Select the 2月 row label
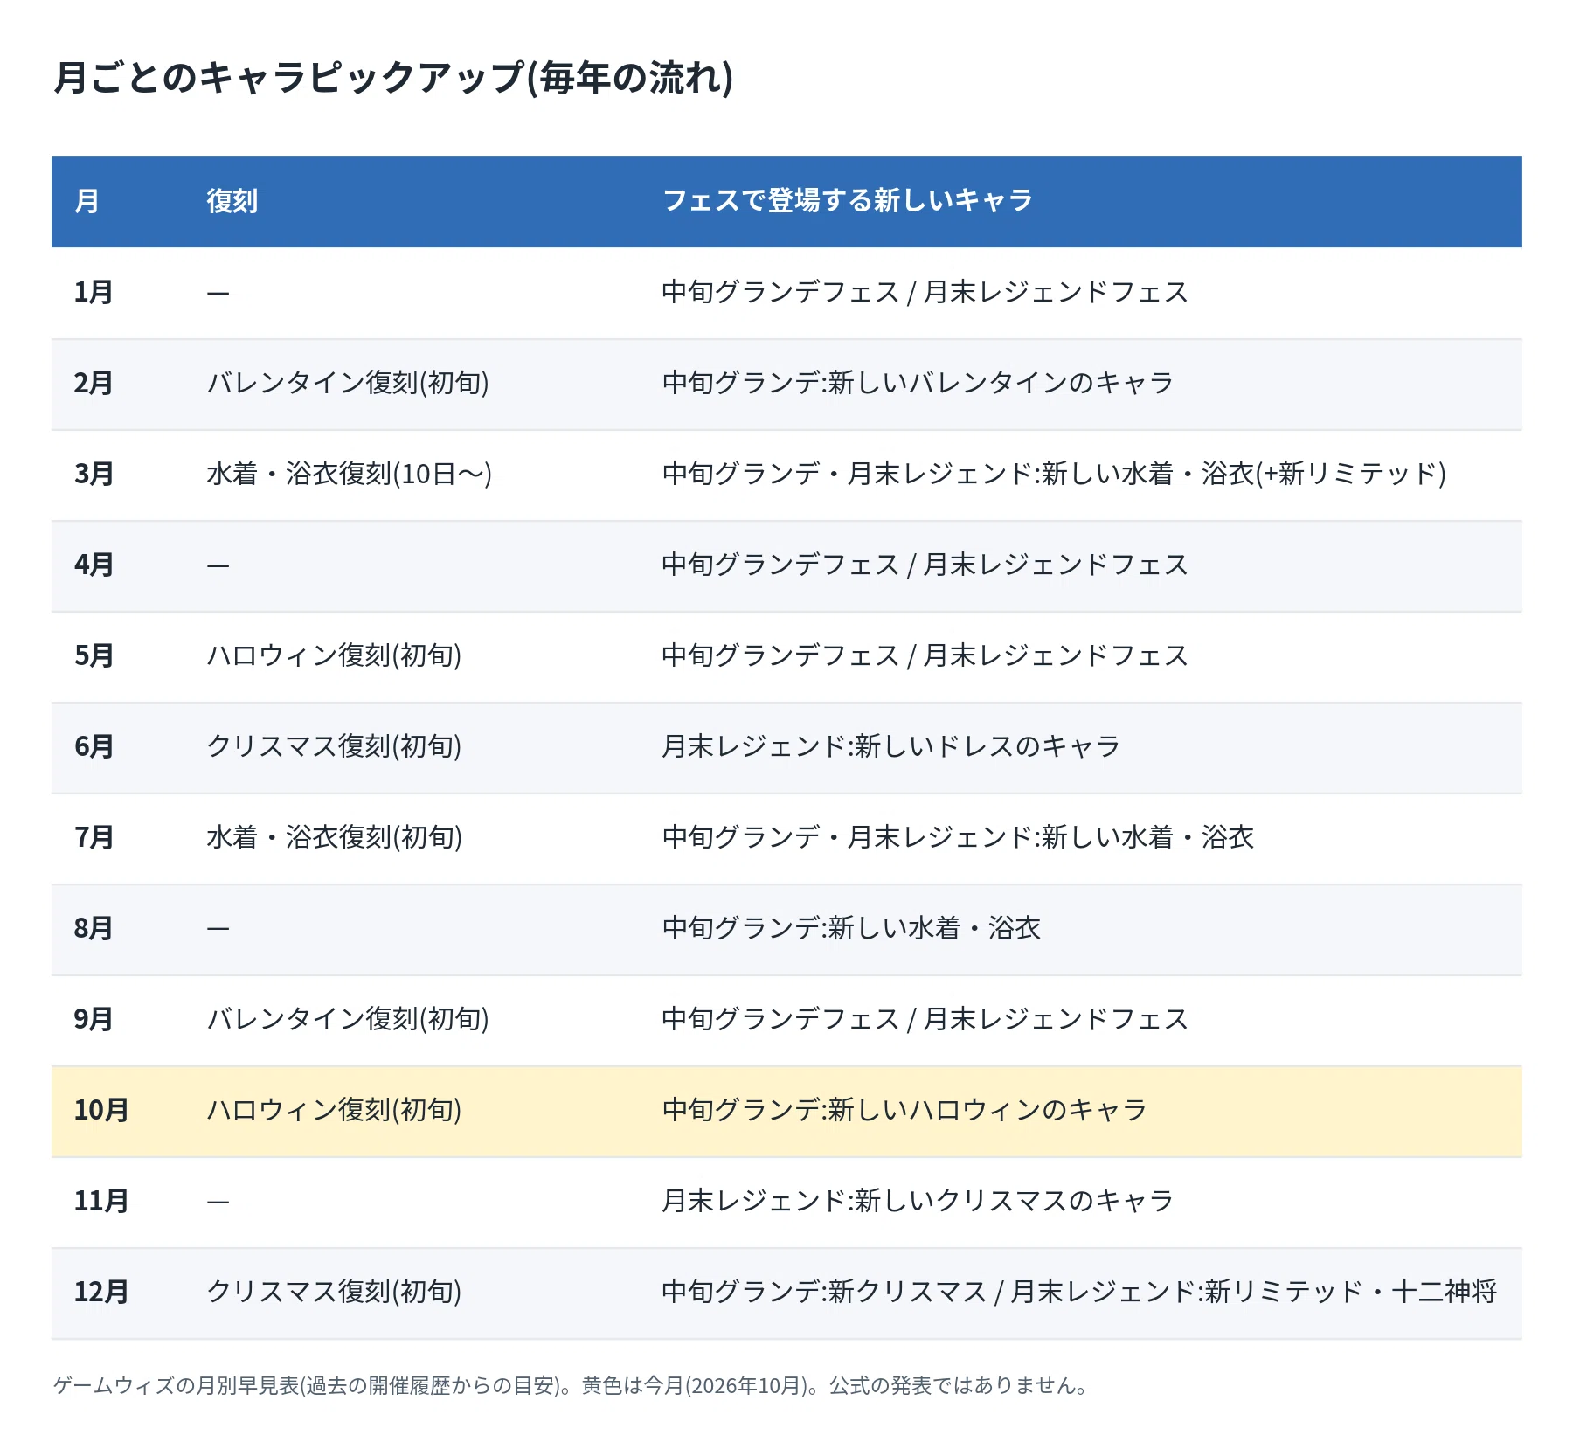This screenshot has width=1573, height=1435. [x=94, y=383]
